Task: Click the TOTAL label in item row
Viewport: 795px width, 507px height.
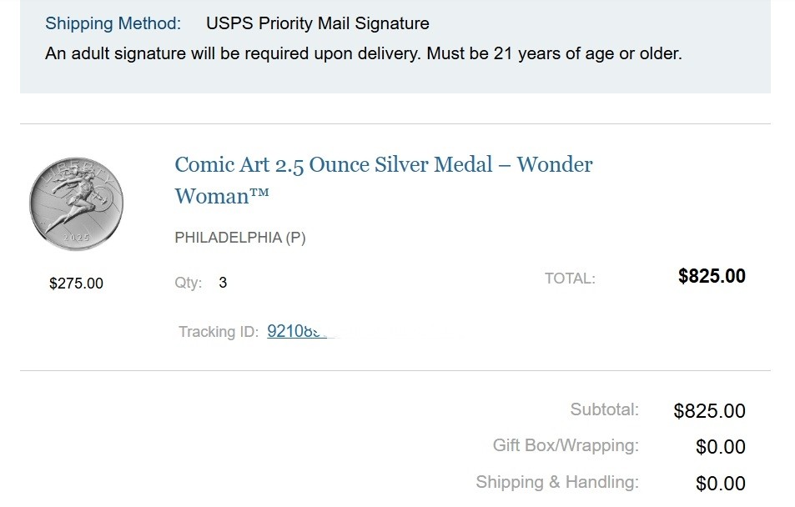Action: [x=570, y=279]
